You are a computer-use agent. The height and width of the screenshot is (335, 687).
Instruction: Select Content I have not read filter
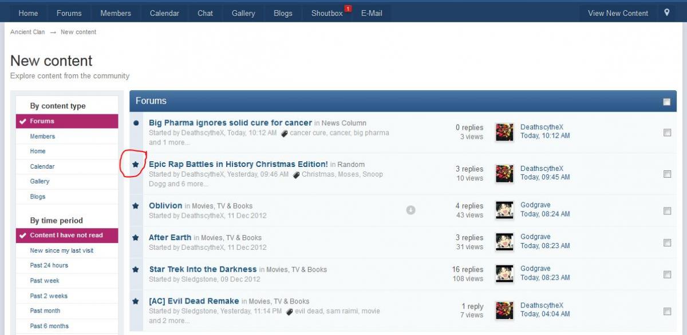pos(67,236)
